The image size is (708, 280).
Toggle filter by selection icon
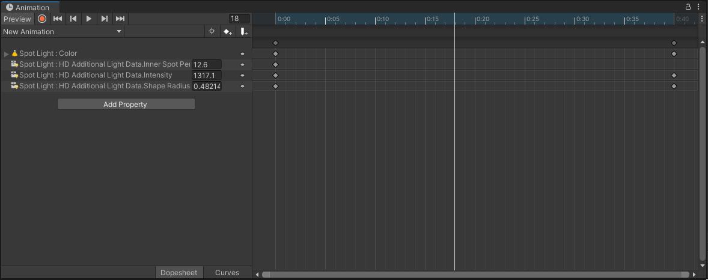click(212, 31)
